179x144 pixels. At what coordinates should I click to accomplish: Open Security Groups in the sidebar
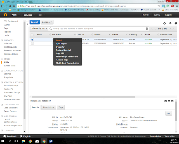(11, 85)
